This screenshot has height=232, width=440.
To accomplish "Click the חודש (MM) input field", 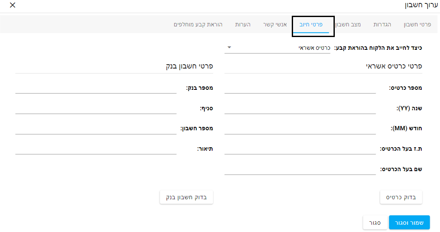I will click(300, 129).
